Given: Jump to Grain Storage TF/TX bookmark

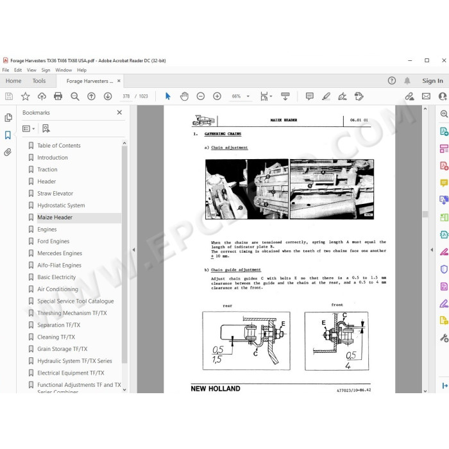Looking at the screenshot, I should coord(62,349).
